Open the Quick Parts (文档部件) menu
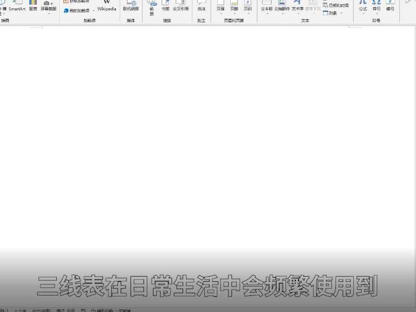 click(x=282, y=7)
